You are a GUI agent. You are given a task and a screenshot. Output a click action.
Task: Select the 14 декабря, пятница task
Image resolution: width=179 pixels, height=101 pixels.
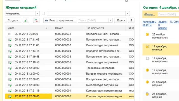pos(161,49)
